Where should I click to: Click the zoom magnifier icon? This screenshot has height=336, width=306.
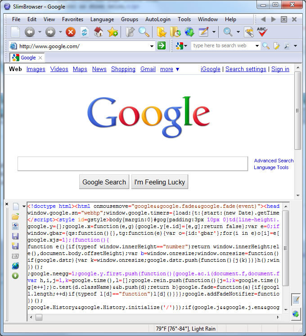coord(228,32)
